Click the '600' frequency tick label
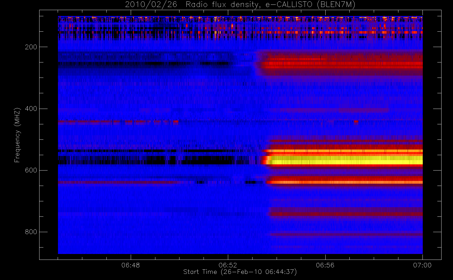The height and width of the screenshot is (280, 453). coord(31,170)
